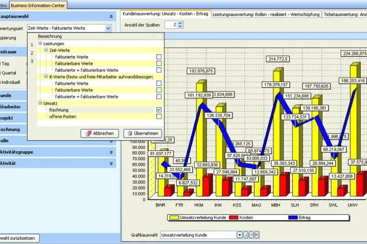Click the HKM axis label

(x=199, y=205)
